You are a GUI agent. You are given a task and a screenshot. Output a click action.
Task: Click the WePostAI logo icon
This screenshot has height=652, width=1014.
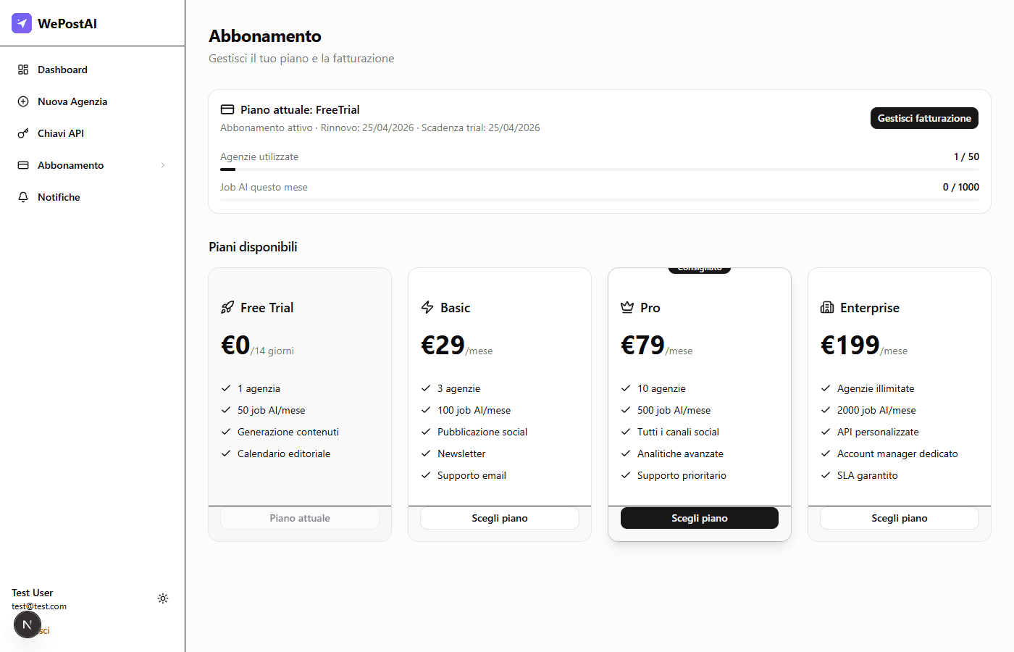22,23
